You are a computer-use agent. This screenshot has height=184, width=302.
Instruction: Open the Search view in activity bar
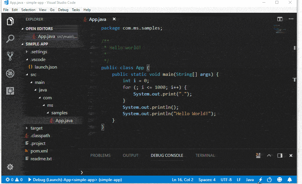pos(10,38)
